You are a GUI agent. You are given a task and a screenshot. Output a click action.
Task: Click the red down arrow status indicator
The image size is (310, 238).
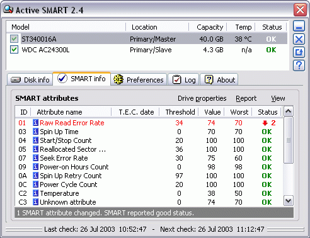(265, 123)
